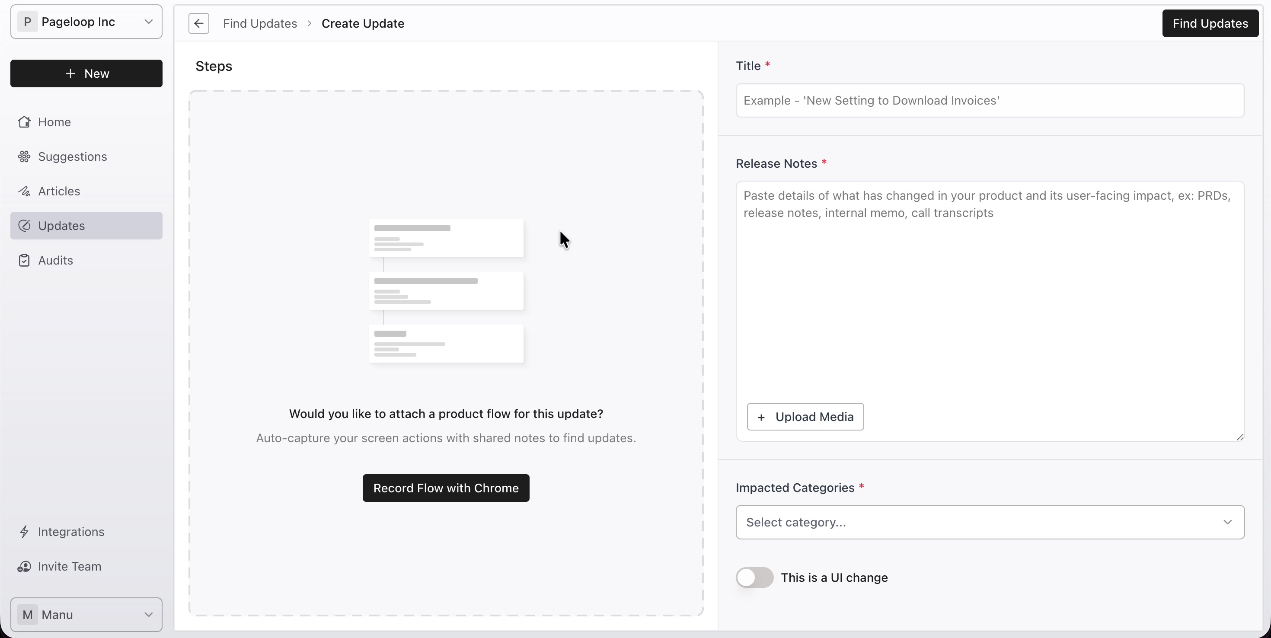
Task: Click the Suggestions flower icon
Action: [24, 156]
